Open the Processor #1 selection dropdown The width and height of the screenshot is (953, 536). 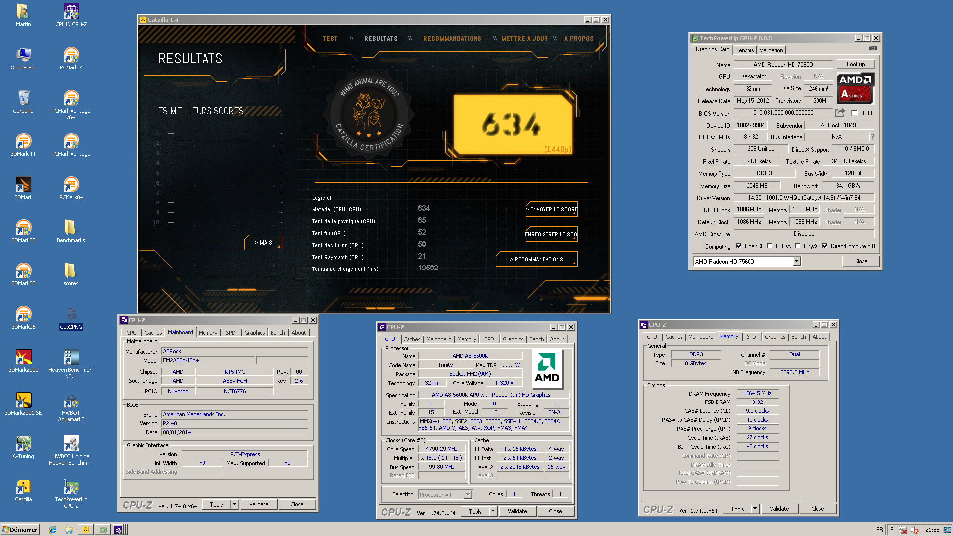pyautogui.click(x=445, y=494)
